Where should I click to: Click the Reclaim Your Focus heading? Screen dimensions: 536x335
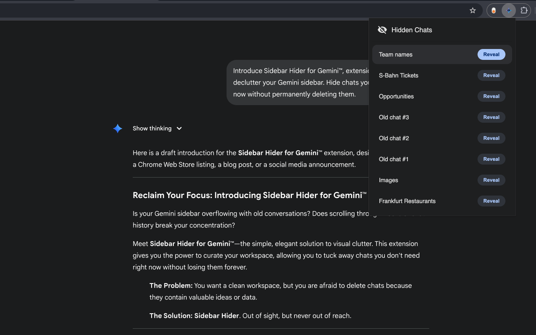coord(250,195)
